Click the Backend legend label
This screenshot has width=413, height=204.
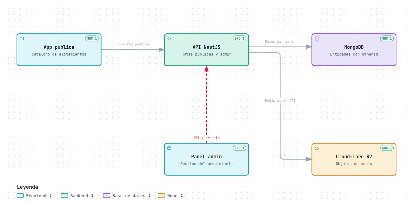click(79, 196)
